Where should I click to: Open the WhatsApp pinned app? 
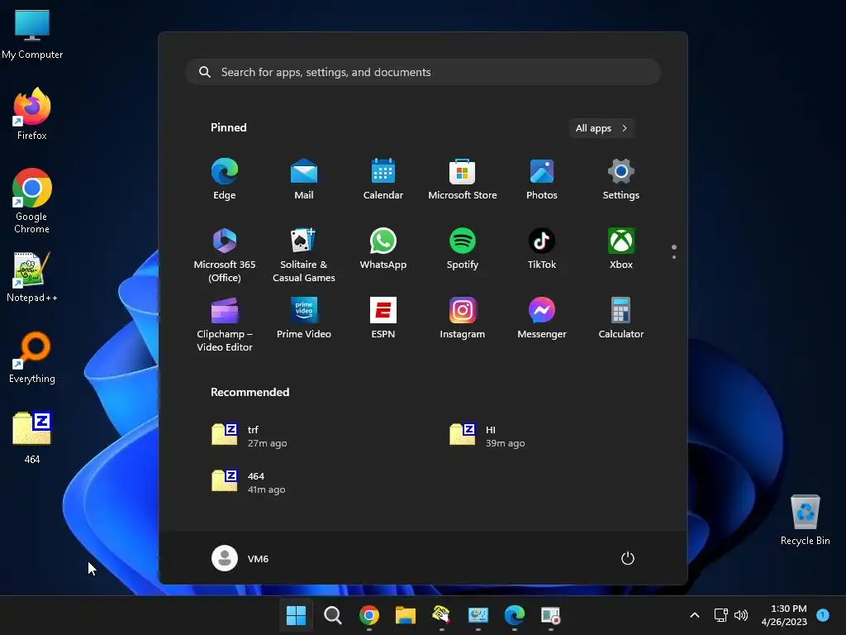coord(383,249)
